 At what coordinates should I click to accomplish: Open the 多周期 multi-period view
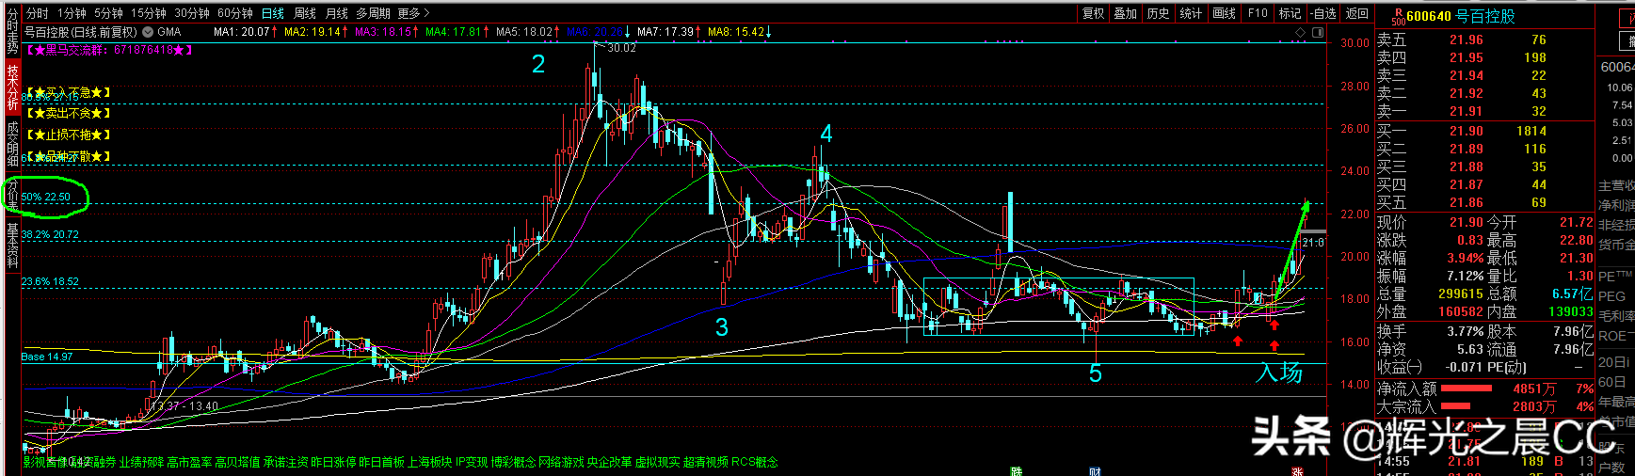coord(372,13)
